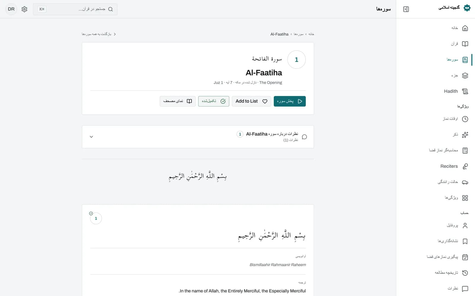Open the reading history icon
Screen dimensions: 475x296
(x=465, y=273)
